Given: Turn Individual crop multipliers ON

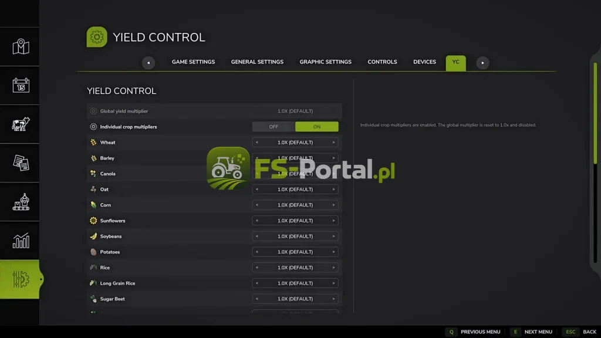Looking at the screenshot, I should point(316,127).
